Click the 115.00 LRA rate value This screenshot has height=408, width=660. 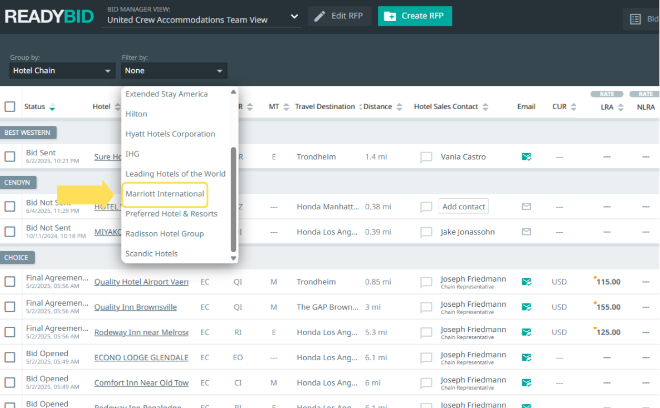coord(608,282)
